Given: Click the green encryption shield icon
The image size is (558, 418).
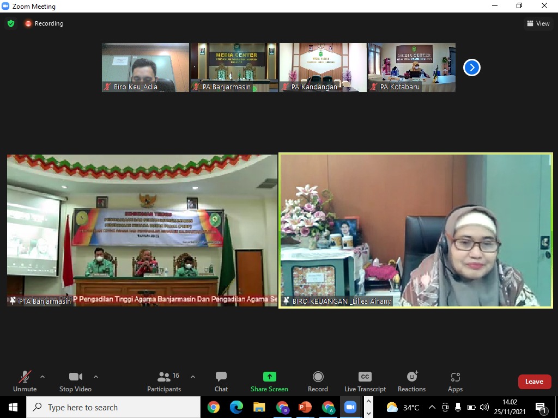Looking at the screenshot, I should coord(11,23).
